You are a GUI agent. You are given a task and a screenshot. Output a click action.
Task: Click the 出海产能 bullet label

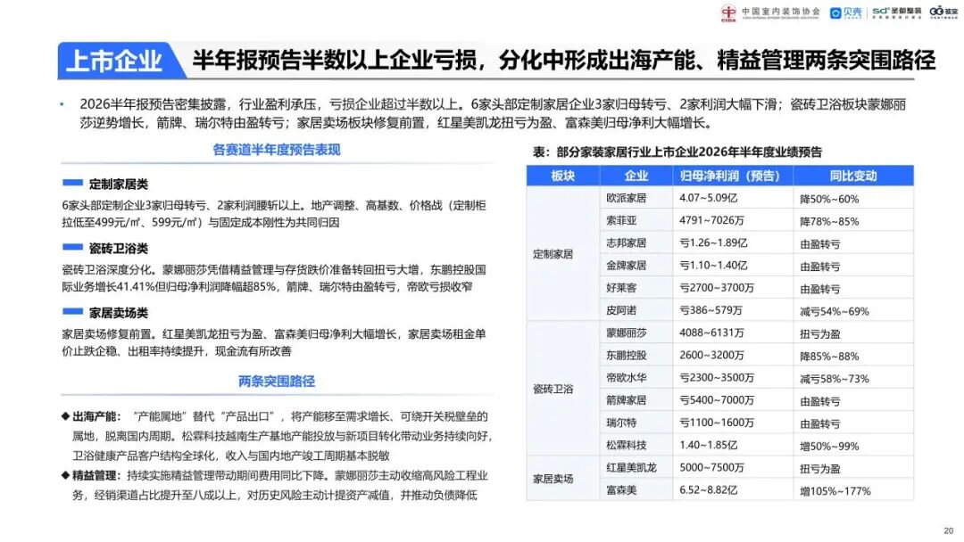96,417
